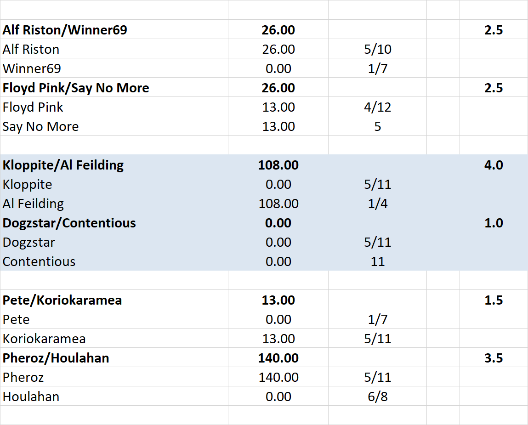Click the 6/8 cell in Houlahan row
528x425 pixels.
pyautogui.click(x=377, y=397)
